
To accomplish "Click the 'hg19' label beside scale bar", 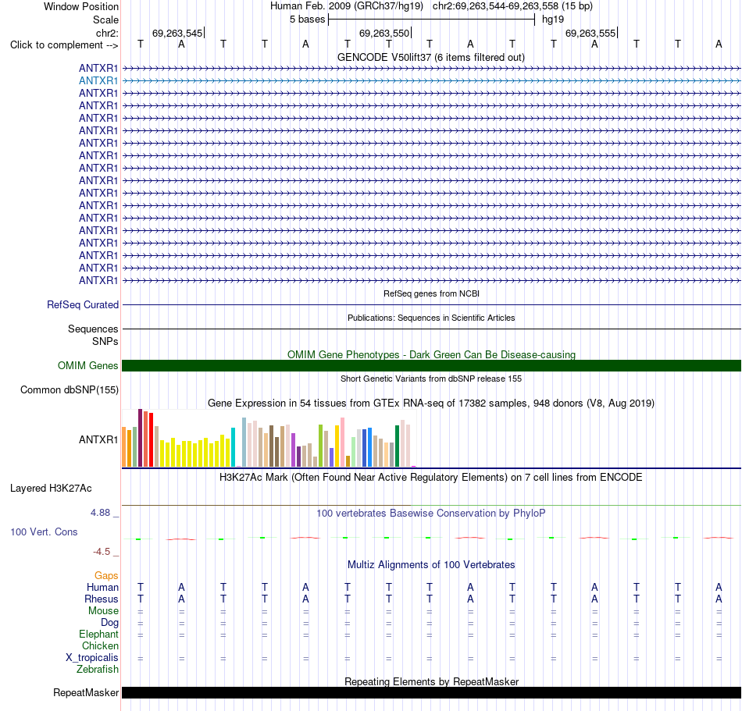I will click(x=553, y=20).
